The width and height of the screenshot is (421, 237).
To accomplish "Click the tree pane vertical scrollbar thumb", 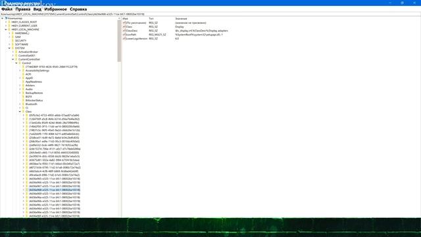I will point(119,41).
